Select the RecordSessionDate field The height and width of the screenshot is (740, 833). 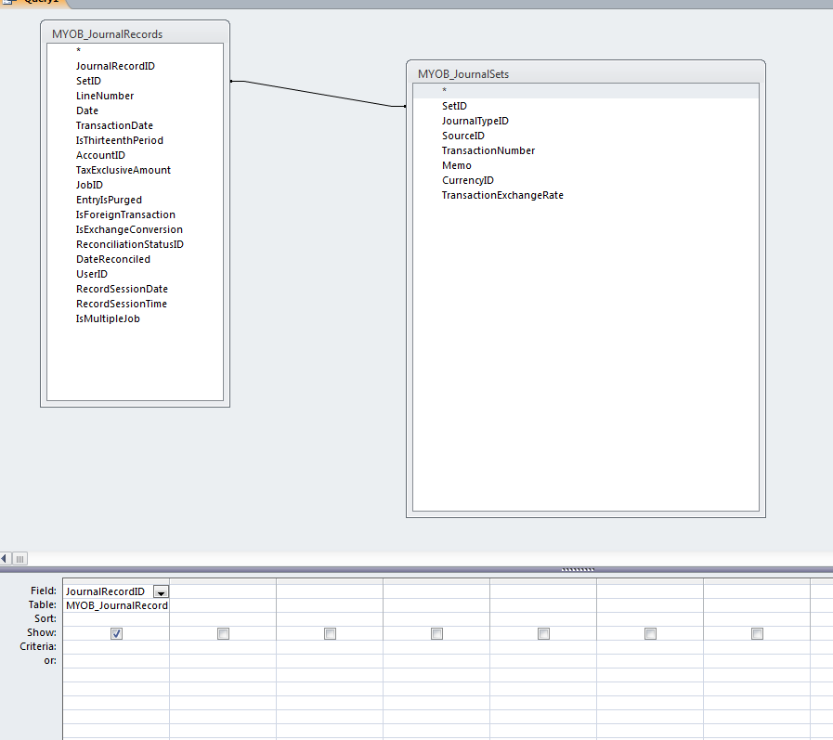pos(135,289)
